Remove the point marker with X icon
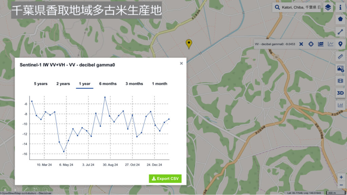 [301, 44]
